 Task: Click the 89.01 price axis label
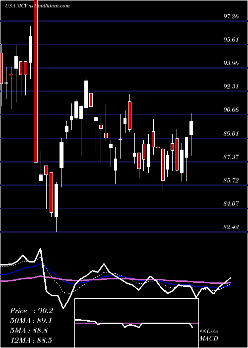[231, 134]
